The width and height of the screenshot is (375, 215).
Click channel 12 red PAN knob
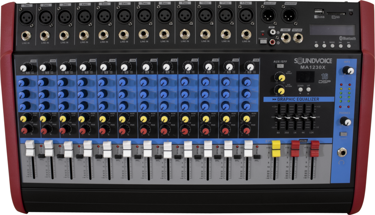(x=246, y=130)
